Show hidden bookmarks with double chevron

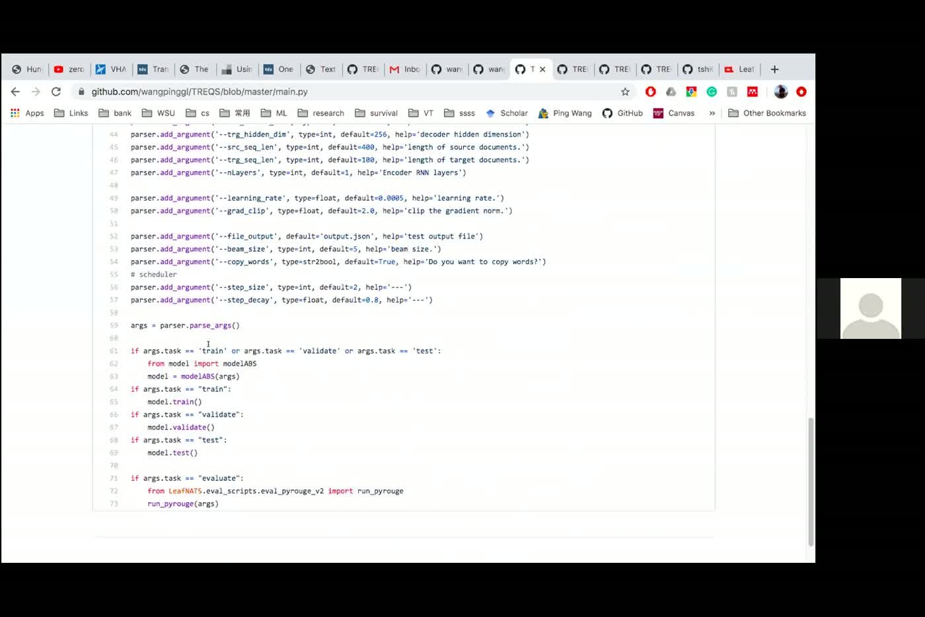(712, 113)
